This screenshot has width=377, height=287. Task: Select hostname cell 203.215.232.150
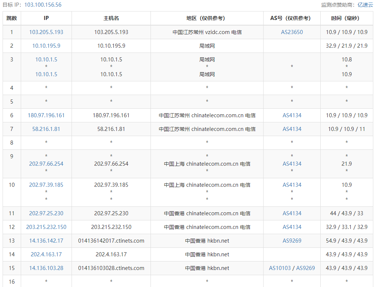tap(111, 227)
